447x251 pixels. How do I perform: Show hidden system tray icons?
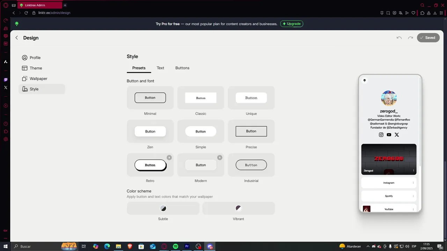[x=368, y=246]
